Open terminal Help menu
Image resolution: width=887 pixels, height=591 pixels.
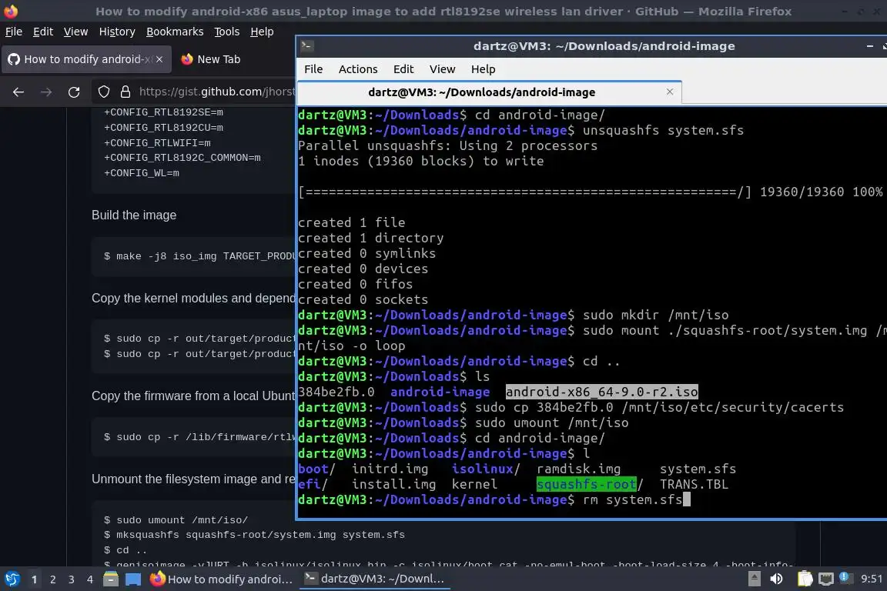[483, 69]
